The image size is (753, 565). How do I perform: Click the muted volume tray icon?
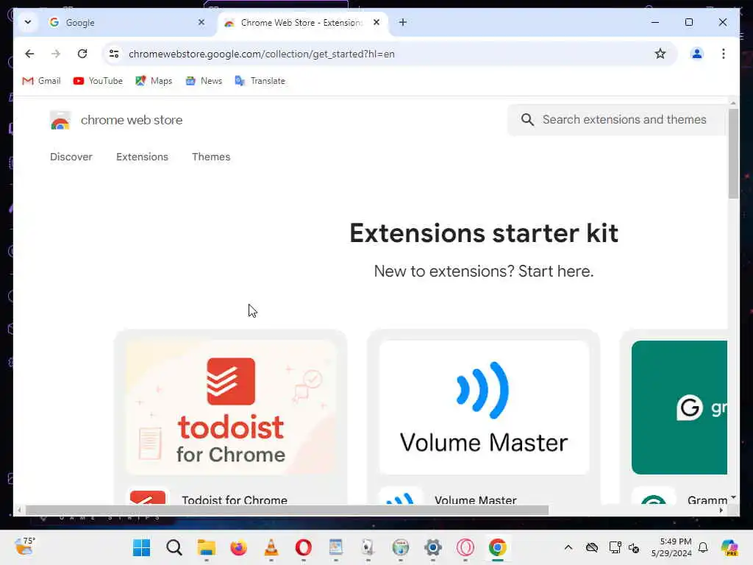pos(634,547)
